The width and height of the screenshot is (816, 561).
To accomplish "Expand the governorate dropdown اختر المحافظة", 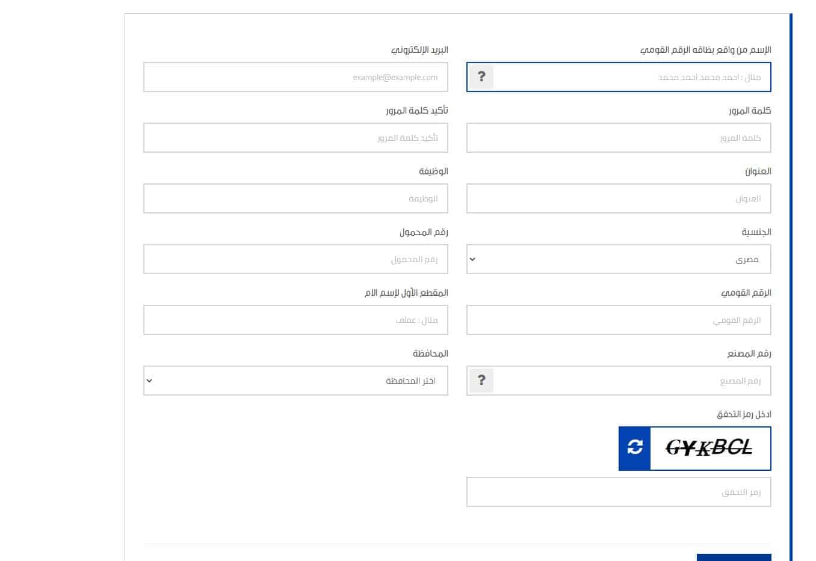I will (x=295, y=381).
